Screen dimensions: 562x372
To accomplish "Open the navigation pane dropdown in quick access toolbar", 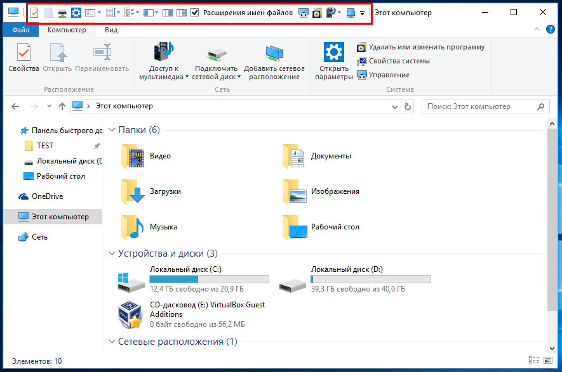I will [156, 13].
